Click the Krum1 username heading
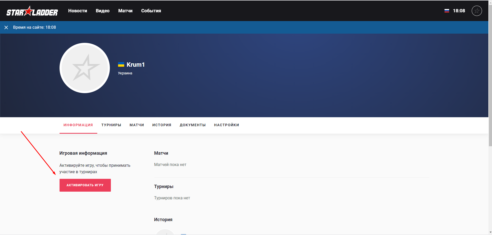This screenshot has width=492, height=235. 136,64
